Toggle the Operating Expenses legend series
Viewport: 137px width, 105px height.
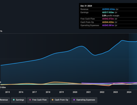coord(84,100)
